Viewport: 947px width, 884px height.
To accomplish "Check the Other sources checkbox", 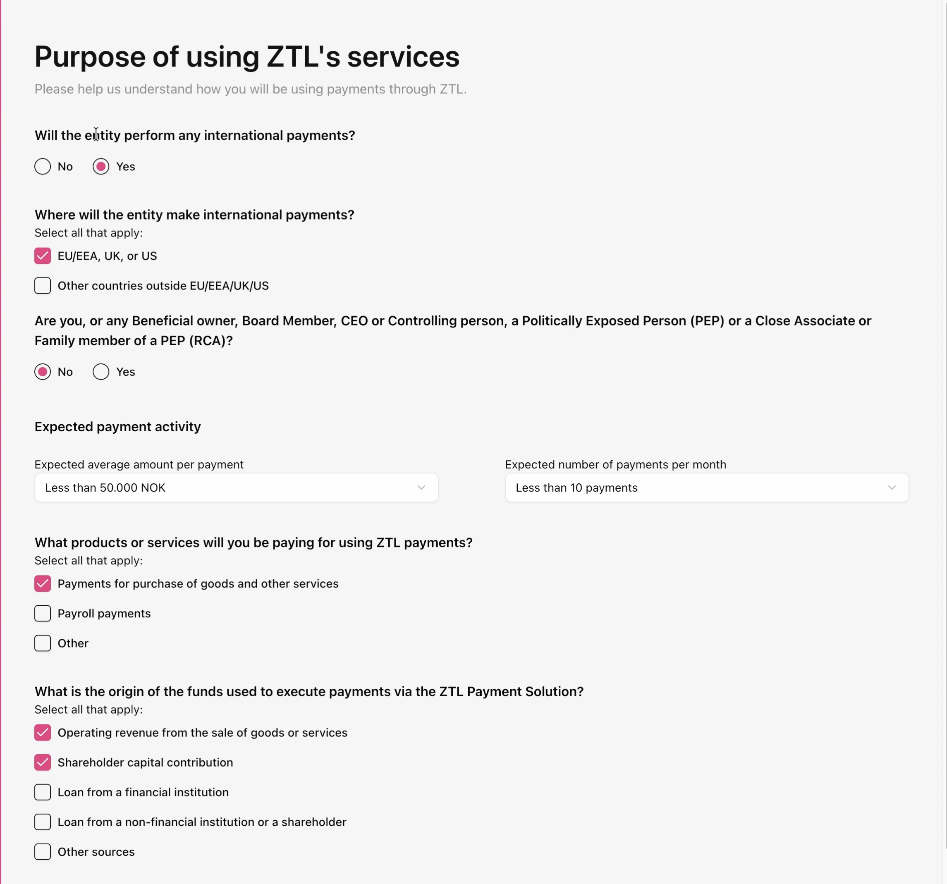I will pos(43,852).
